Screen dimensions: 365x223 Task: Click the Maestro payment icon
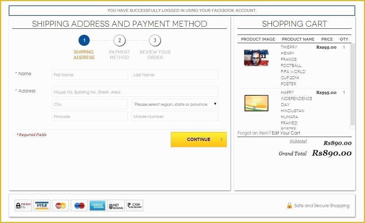click(79, 205)
